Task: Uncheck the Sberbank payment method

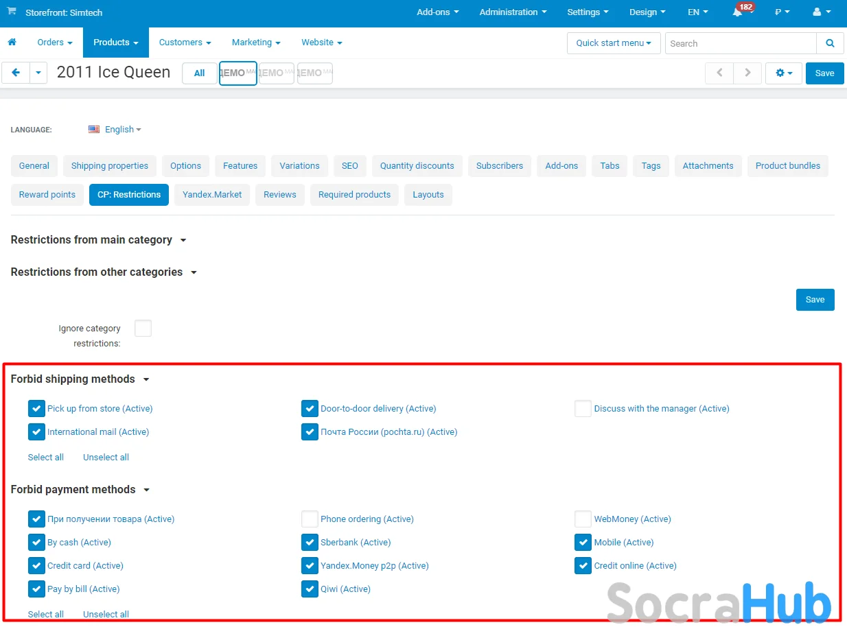Action: pos(310,543)
